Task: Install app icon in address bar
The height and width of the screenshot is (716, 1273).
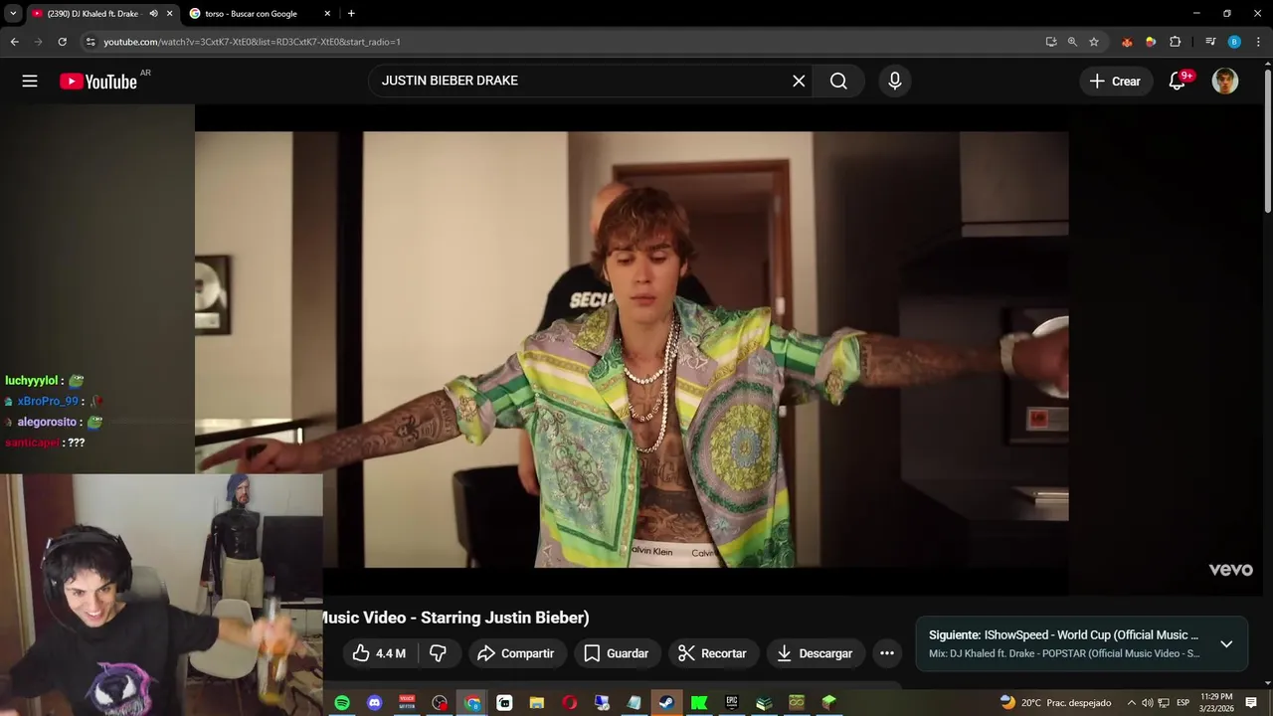Action: (x=1051, y=42)
